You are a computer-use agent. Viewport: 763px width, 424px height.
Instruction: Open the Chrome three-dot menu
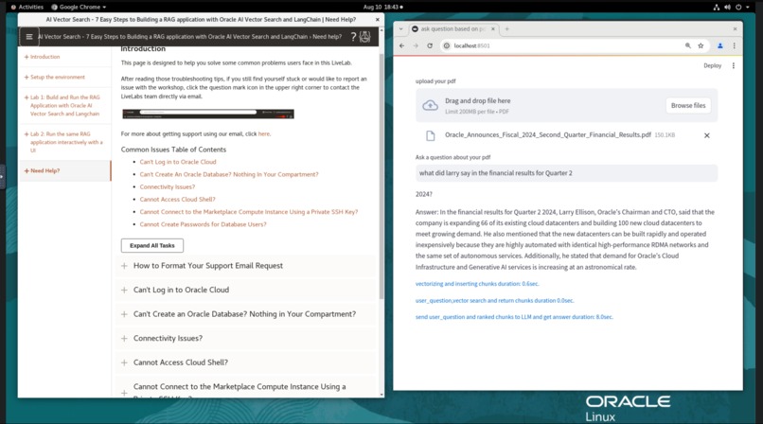735,45
